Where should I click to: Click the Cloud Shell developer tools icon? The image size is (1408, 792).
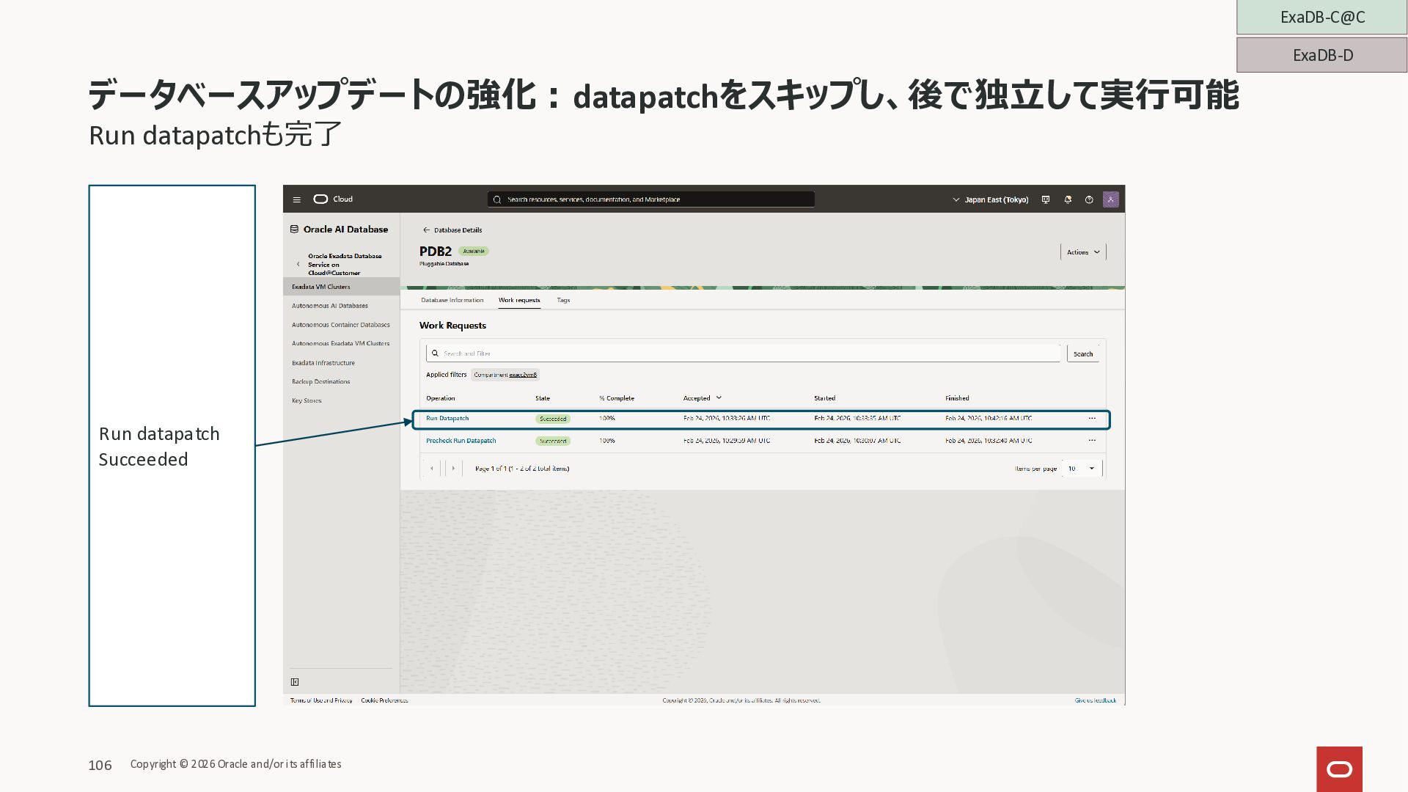tap(1046, 199)
